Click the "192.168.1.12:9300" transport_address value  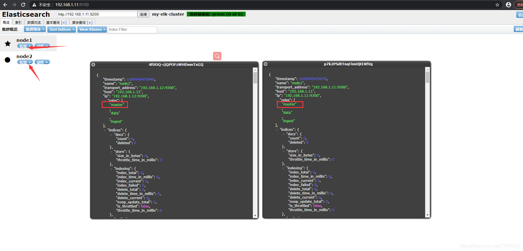(157, 88)
